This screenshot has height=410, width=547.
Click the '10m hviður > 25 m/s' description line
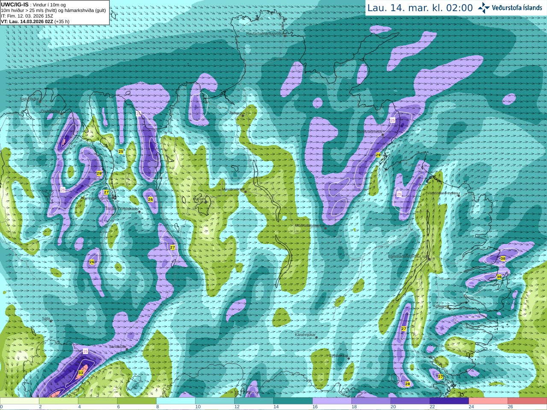point(53,10)
